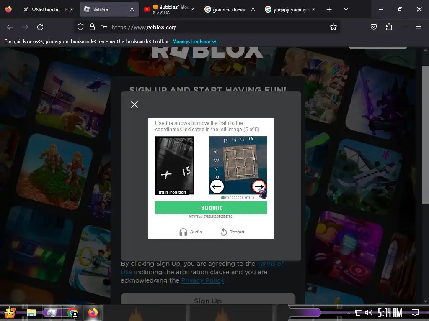Viewport: 429px width, 321px height.
Task: Reload the current page
Action: (40, 27)
